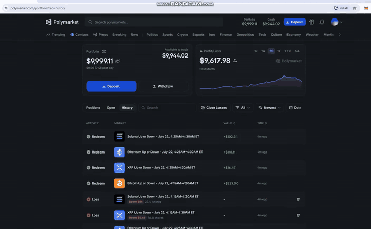Click the Withdraw button
Image resolution: width=371 pixels, height=229 pixels.
(x=163, y=86)
